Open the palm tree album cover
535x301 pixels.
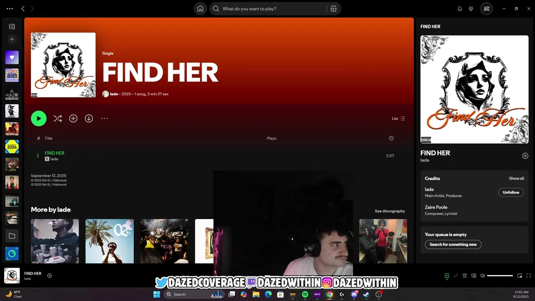pos(110,241)
